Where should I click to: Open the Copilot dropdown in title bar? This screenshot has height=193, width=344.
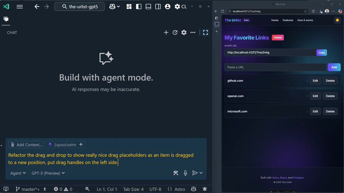(x=114, y=7)
